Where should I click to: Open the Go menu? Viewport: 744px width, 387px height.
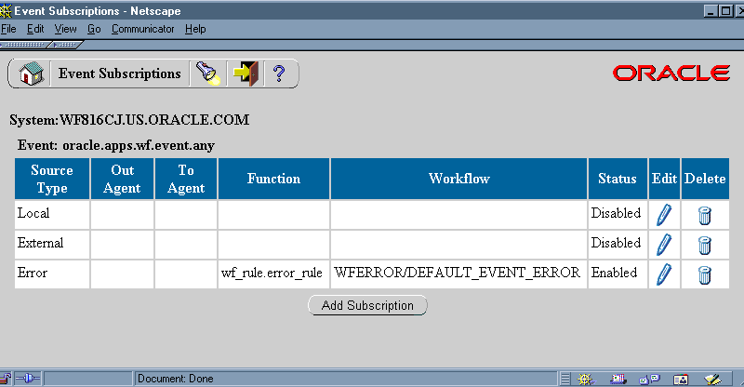94,29
